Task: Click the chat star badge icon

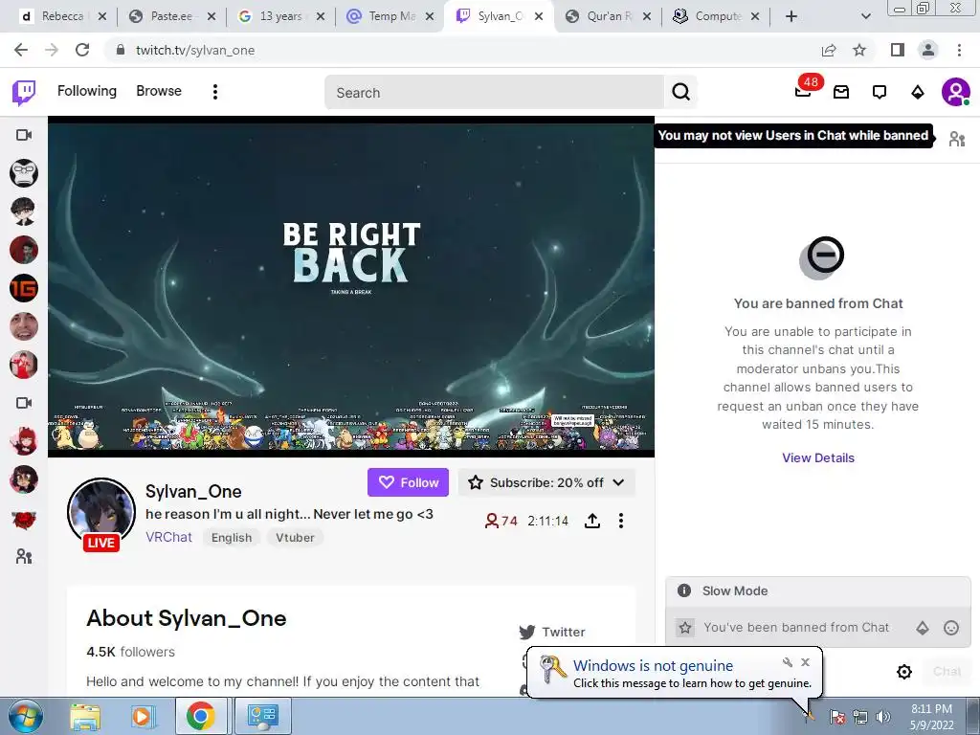Action: [685, 628]
